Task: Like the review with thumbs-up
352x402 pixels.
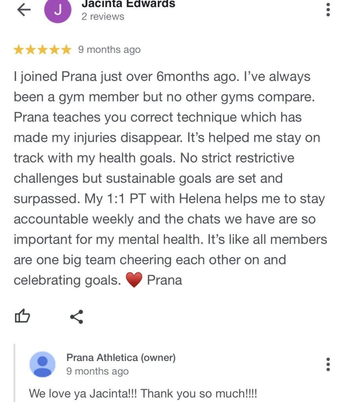Action: [22, 316]
